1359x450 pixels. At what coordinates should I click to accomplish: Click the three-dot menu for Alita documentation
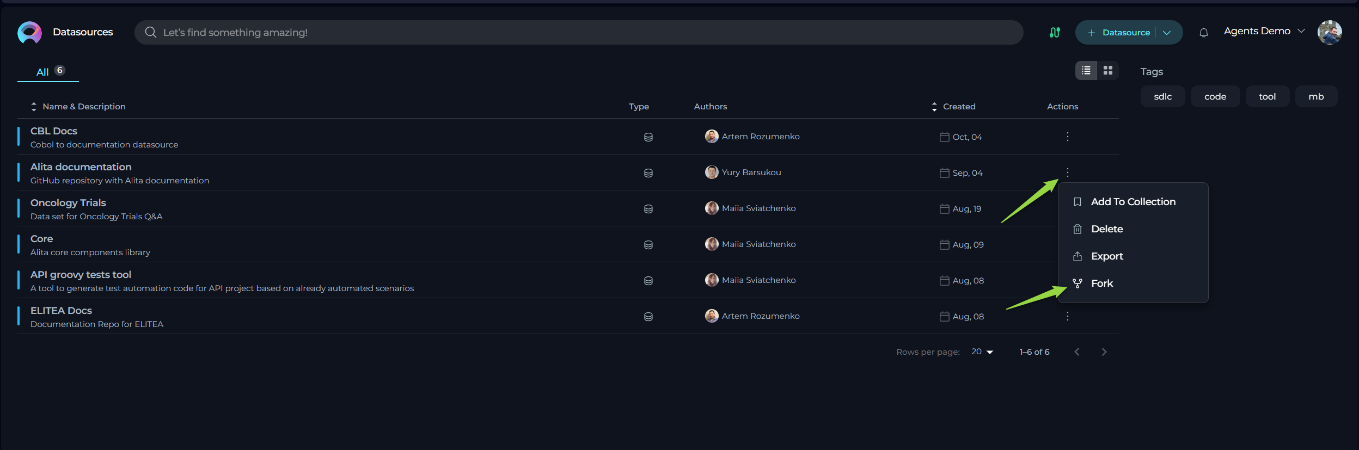point(1068,172)
